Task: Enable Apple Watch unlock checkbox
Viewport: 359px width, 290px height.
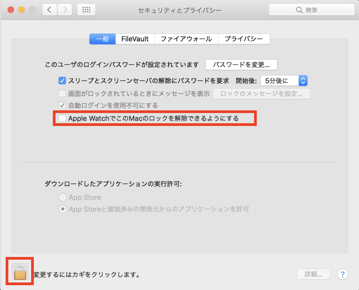Action: tap(62, 118)
